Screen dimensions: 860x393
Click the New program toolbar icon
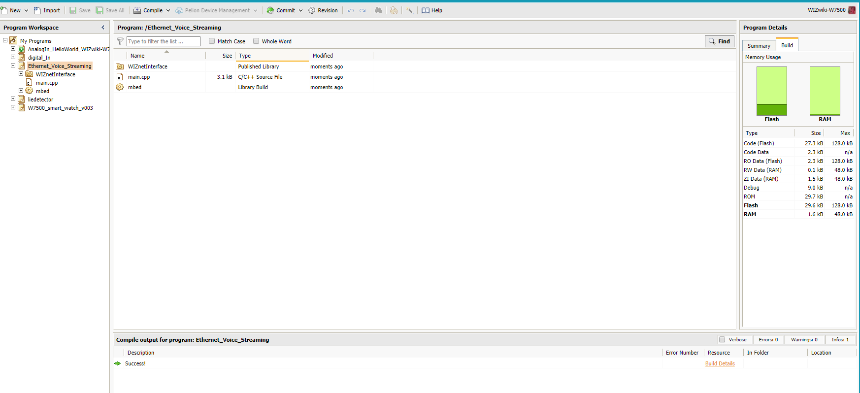click(4, 10)
